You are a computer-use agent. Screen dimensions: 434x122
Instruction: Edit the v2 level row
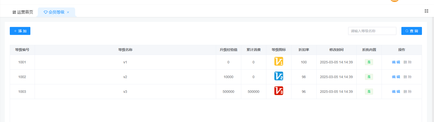(x=396, y=77)
